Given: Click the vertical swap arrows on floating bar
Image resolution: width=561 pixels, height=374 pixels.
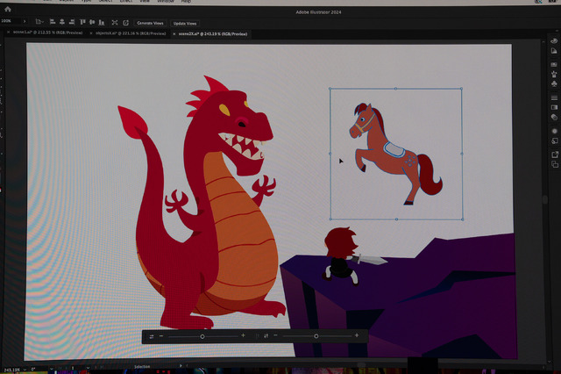Looking at the screenshot, I should pyautogui.click(x=266, y=335).
